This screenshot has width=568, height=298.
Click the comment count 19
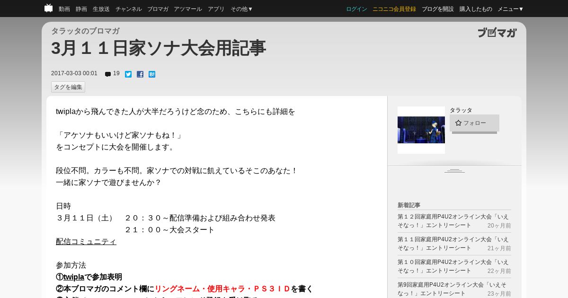pos(116,73)
